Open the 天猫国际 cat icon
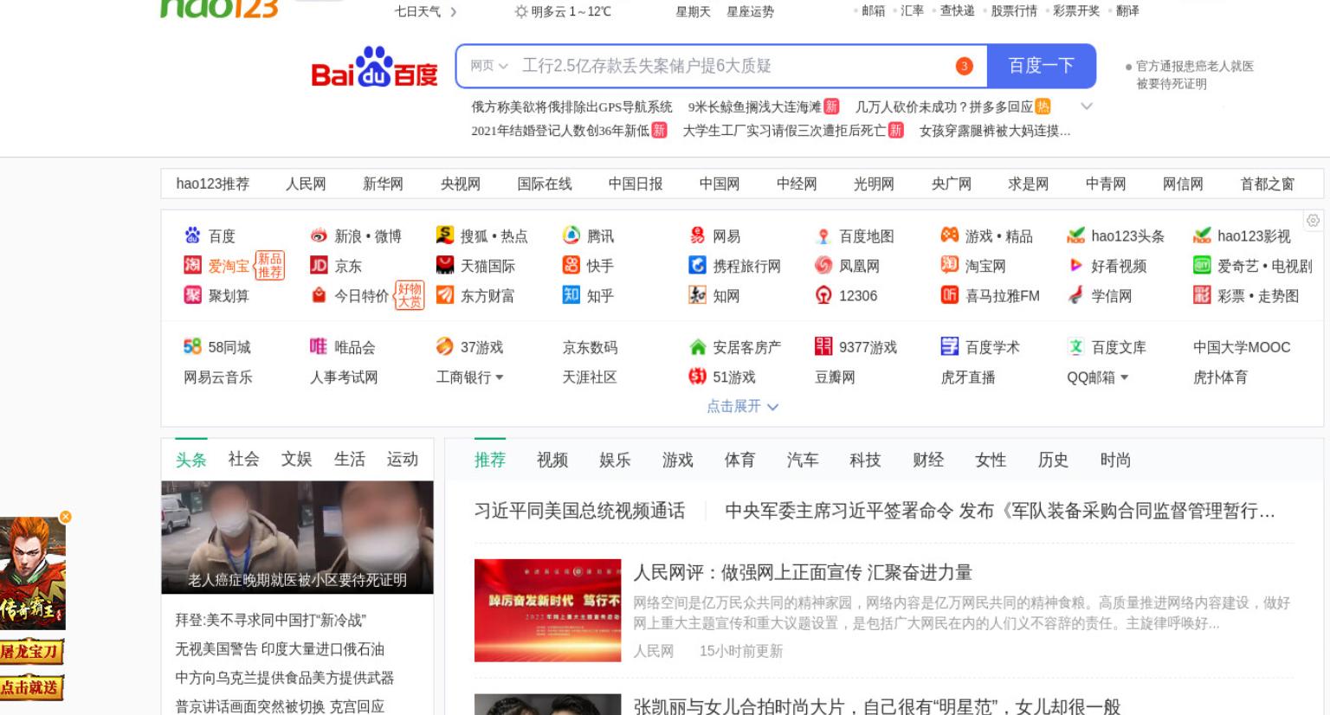The width and height of the screenshot is (1330, 715). pos(445,265)
